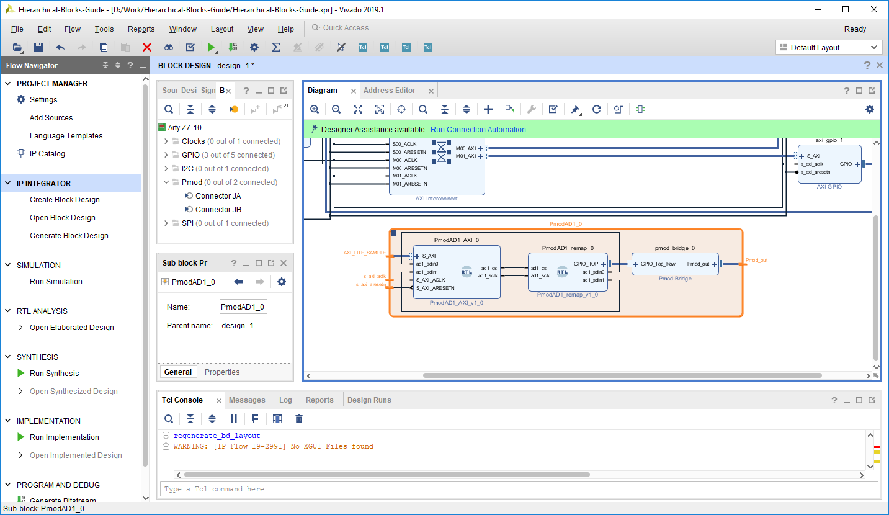Expand the Clocks board item
Screen dimensions: 889x515
[x=166, y=141]
